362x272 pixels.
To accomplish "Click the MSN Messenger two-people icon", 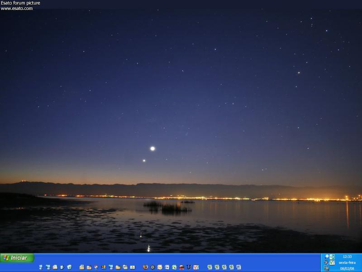I will click(x=104, y=267).
